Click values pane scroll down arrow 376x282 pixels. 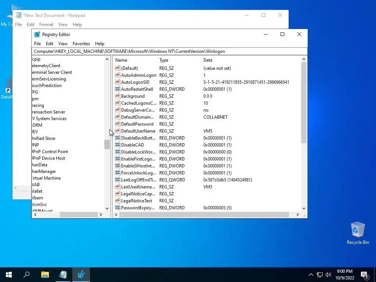(304, 209)
